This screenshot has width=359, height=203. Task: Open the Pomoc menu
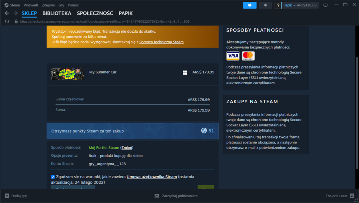pyautogui.click(x=73, y=5)
